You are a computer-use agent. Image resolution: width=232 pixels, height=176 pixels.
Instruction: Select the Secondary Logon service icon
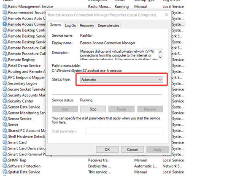[x=5, y=83]
